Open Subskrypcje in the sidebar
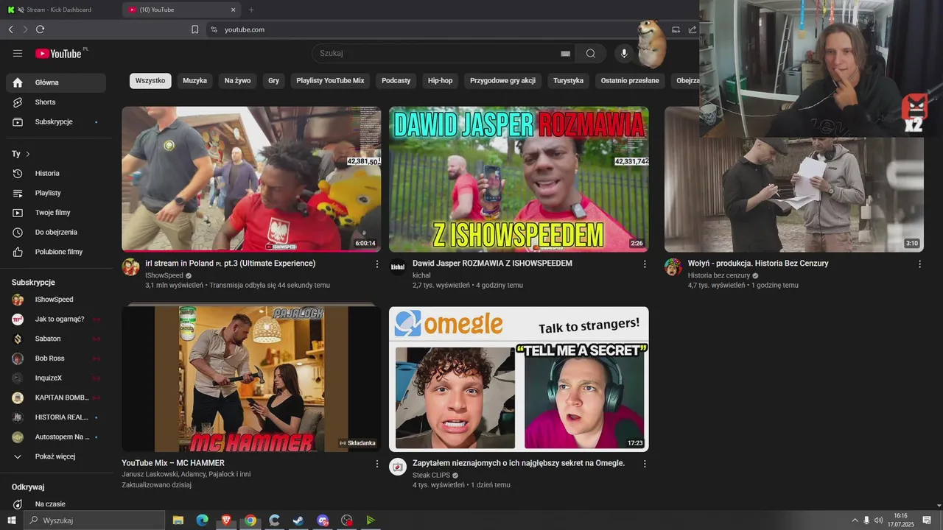The height and width of the screenshot is (530, 943). click(56, 121)
